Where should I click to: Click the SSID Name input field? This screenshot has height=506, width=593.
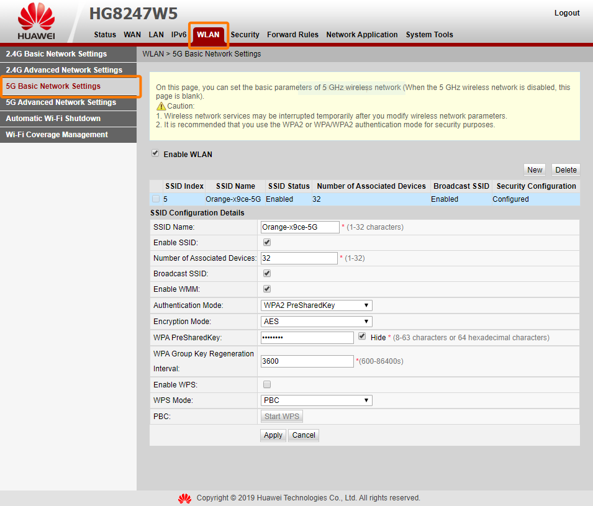tap(300, 227)
